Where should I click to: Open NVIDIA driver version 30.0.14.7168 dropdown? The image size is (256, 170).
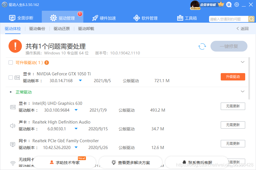coord(80,80)
